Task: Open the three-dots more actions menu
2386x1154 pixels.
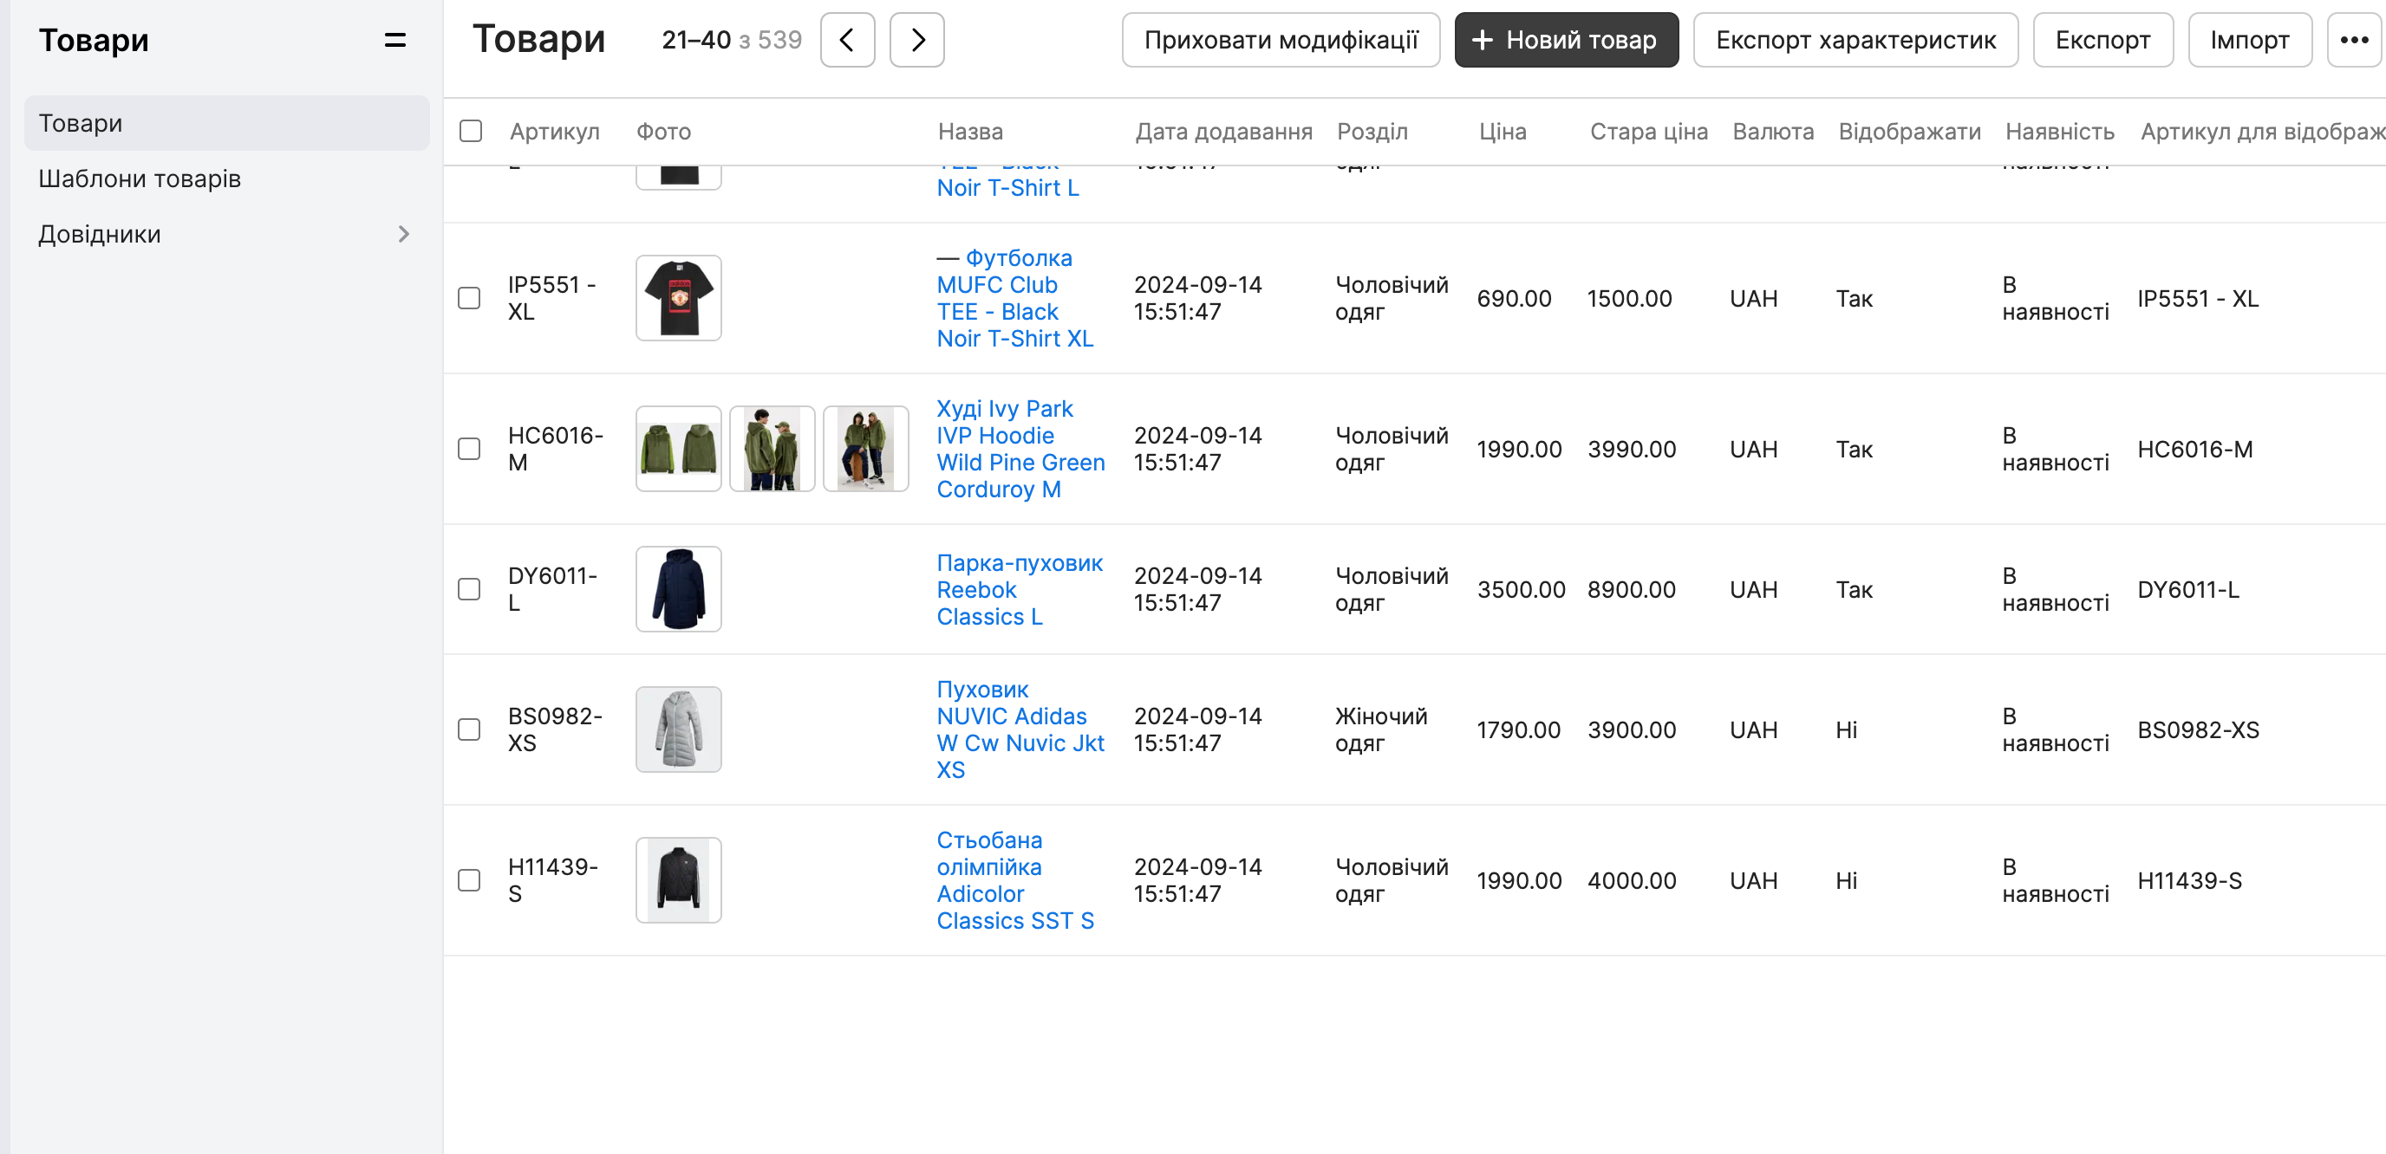Action: (x=2354, y=40)
